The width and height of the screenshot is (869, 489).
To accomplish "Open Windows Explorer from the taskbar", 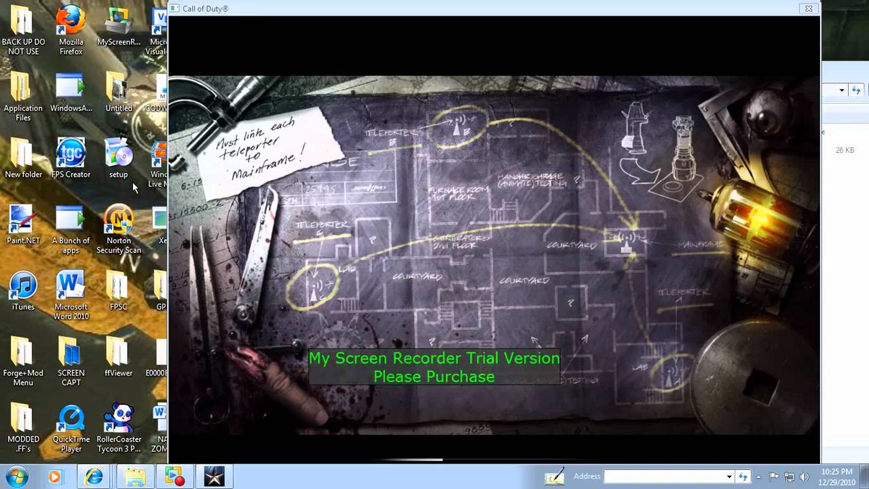I will click(134, 477).
